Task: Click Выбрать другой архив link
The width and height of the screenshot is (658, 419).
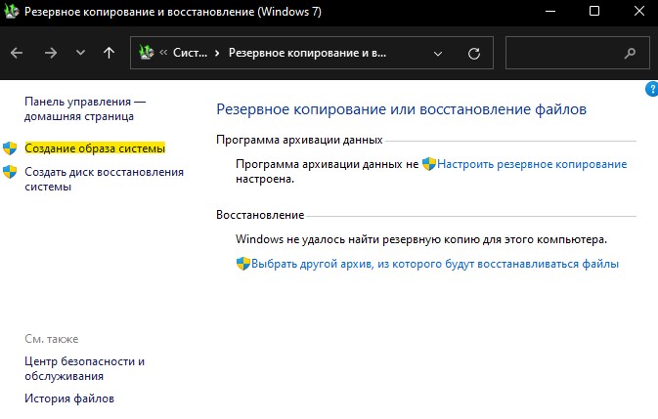Action: (435, 264)
